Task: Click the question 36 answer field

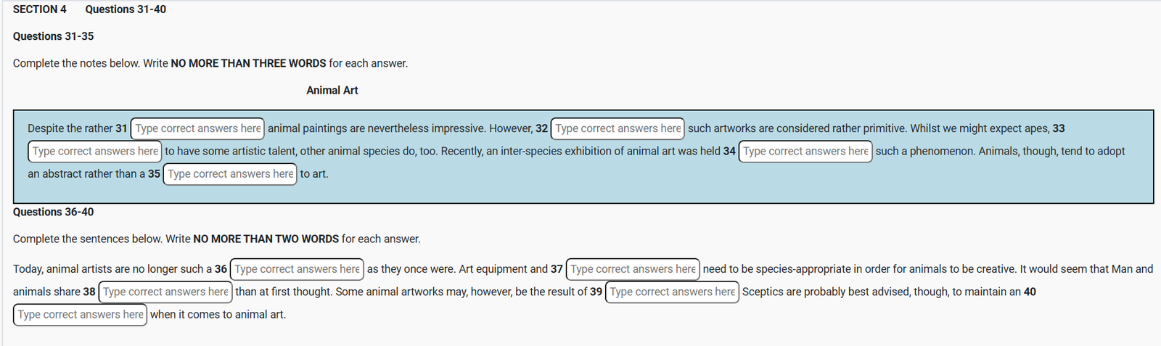Action: tap(297, 269)
